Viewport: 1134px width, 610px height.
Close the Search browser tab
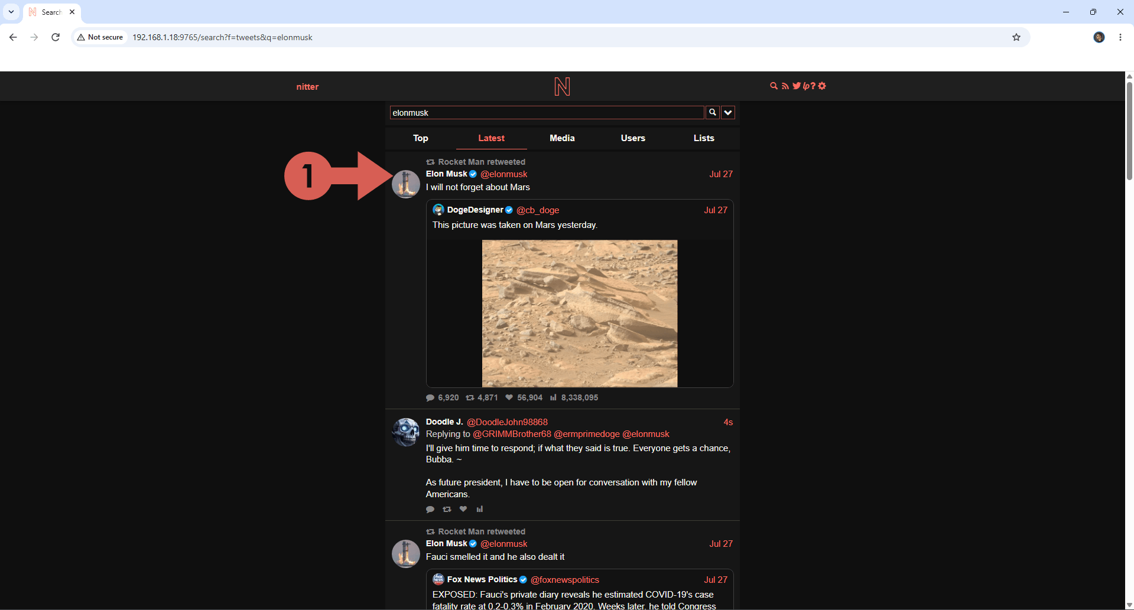(72, 12)
